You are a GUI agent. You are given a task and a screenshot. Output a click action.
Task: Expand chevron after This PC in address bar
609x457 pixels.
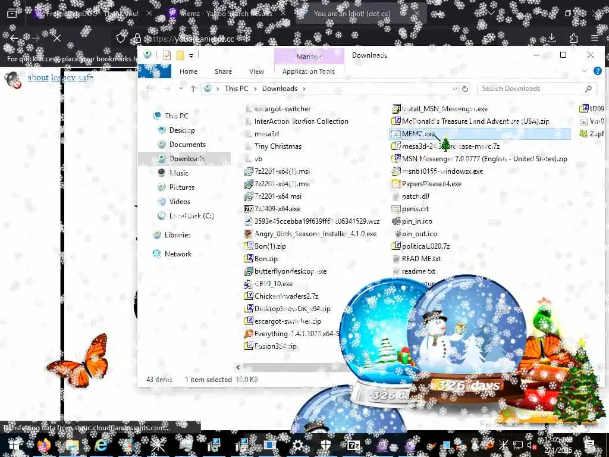tap(255, 89)
